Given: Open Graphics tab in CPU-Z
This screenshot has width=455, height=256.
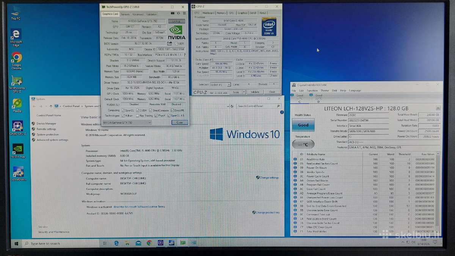Looking at the screenshot, I should [x=242, y=13].
